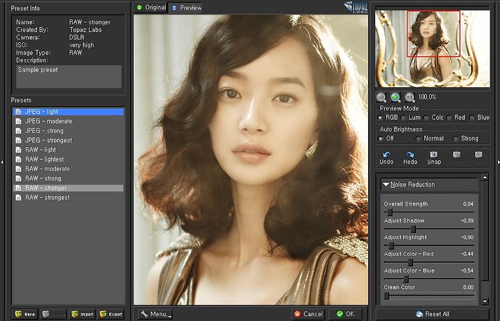500x321 pixels.
Task: Set Auto Brightness to Off
Action: pyautogui.click(x=381, y=139)
